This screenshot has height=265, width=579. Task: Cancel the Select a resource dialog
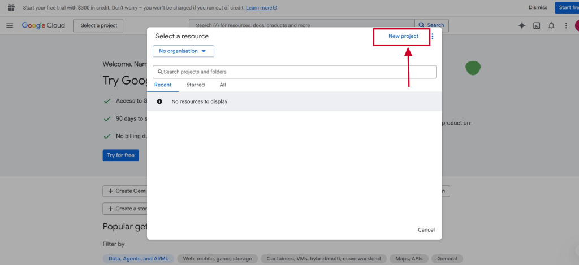click(426, 229)
